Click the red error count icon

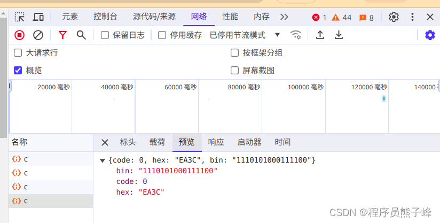tap(316, 18)
